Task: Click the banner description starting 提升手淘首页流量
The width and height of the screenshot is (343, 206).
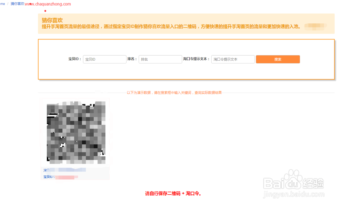Action: [x=171, y=27]
